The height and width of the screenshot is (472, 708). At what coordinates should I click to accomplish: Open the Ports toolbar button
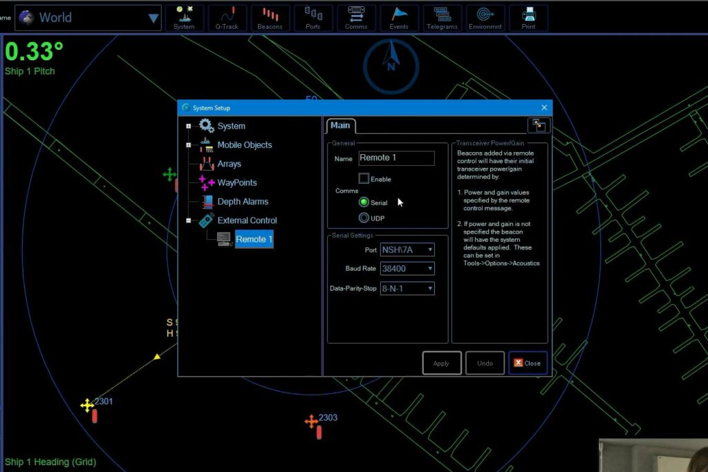coord(313,18)
